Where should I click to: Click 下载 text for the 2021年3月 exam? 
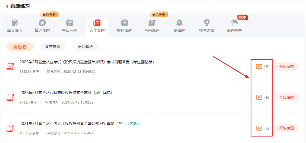pyautogui.click(x=266, y=128)
